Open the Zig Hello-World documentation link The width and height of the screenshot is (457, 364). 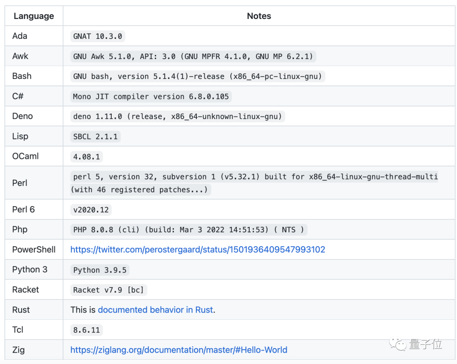179,350
